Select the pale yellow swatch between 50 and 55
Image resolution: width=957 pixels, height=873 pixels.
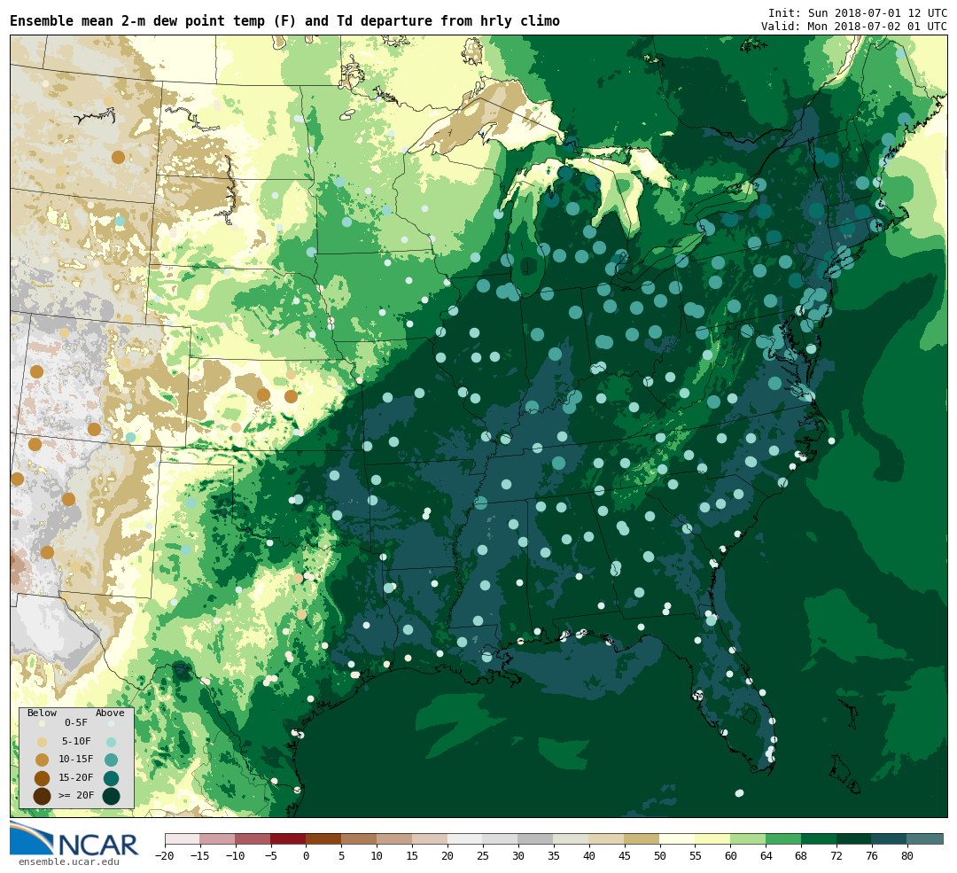(677, 838)
